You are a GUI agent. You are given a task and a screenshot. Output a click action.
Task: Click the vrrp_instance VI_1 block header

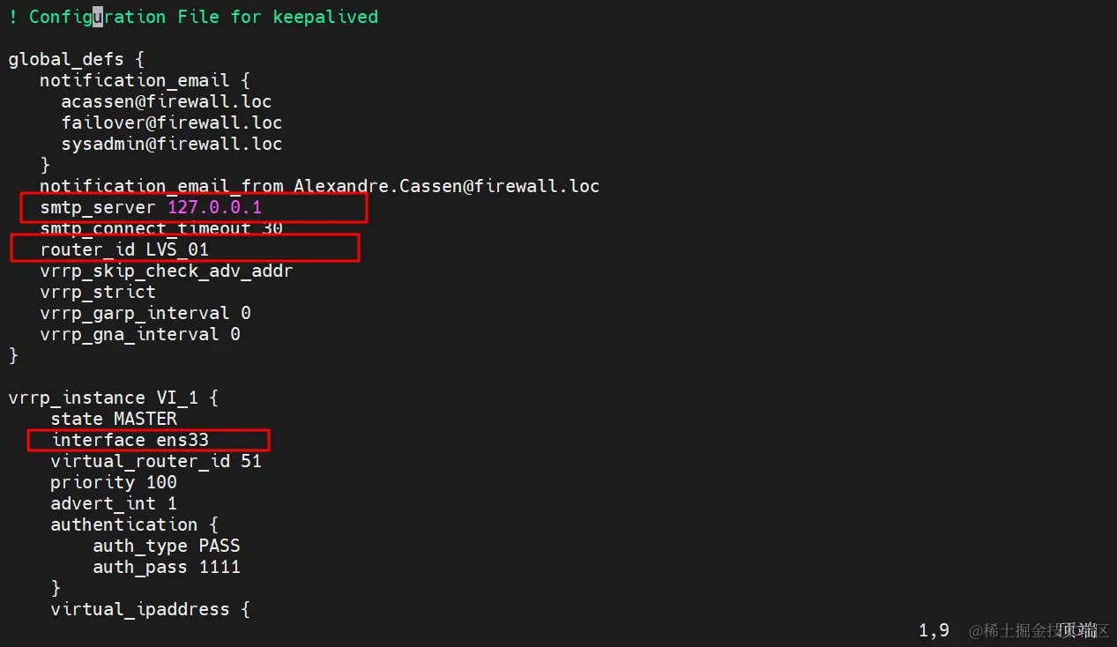point(114,398)
